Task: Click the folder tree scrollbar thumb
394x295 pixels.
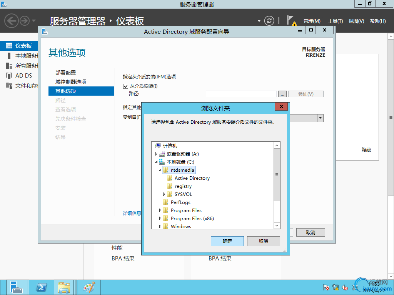Action: pos(277,175)
